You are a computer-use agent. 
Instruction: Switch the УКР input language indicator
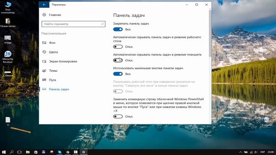click(x=263, y=152)
